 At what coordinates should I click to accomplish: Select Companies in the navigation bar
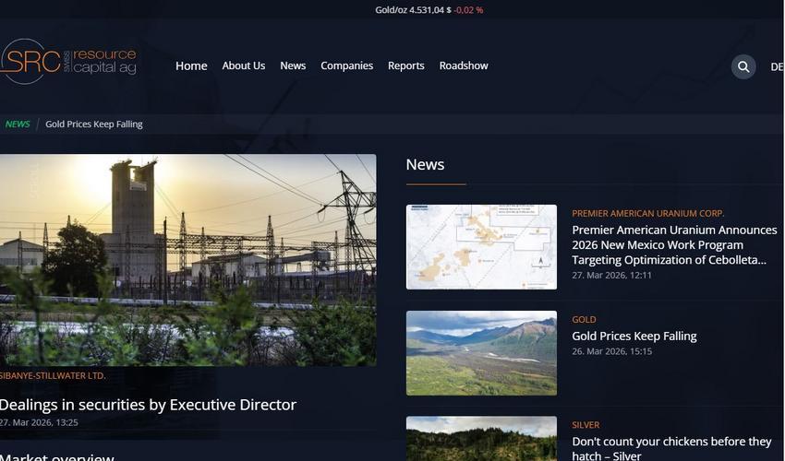point(346,65)
